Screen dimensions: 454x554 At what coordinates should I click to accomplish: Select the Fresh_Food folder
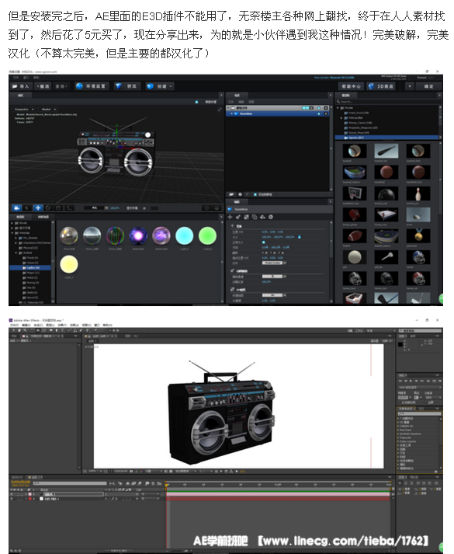359,113
